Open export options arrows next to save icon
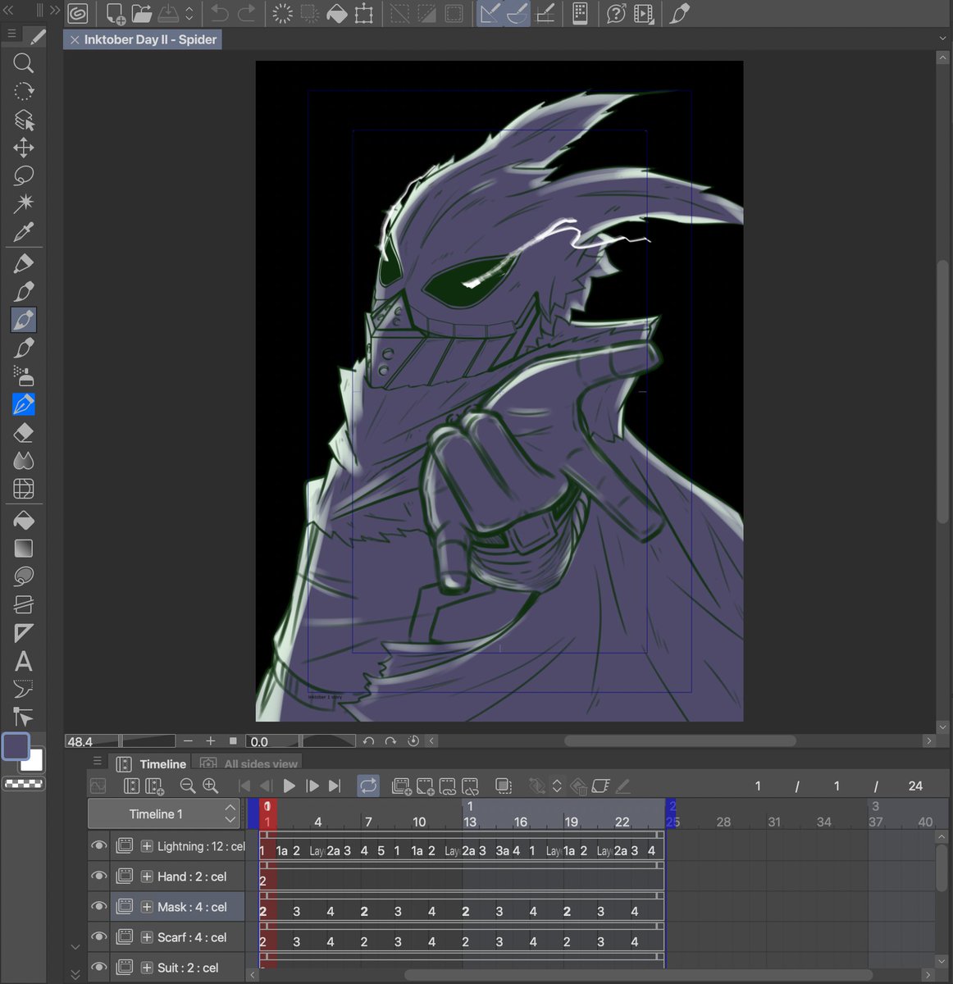The width and height of the screenshot is (953, 984). tap(189, 13)
